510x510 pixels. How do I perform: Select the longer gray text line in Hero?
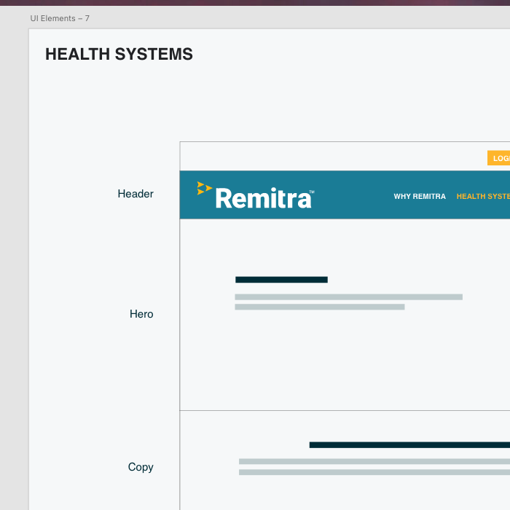348,297
